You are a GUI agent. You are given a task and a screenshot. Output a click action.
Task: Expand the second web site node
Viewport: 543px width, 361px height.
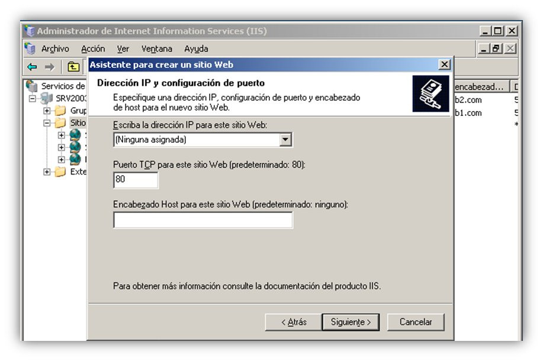(62, 147)
